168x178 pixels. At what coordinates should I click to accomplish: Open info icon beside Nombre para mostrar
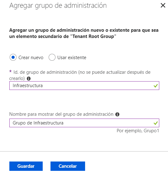pos(117,114)
